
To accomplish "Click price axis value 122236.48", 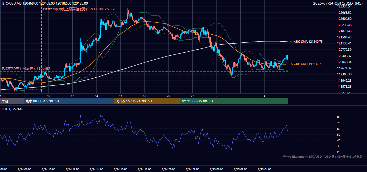I will tap(345, 25).
